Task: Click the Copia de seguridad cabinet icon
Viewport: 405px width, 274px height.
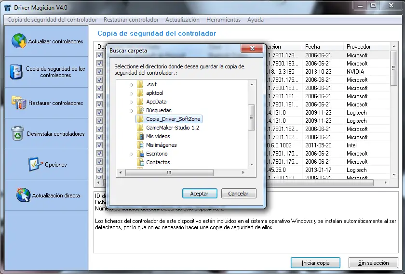Action: tap(16, 71)
